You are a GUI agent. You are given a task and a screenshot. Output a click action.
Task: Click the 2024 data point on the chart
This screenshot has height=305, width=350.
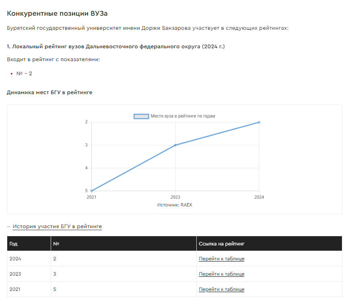pyautogui.click(x=259, y=122)
